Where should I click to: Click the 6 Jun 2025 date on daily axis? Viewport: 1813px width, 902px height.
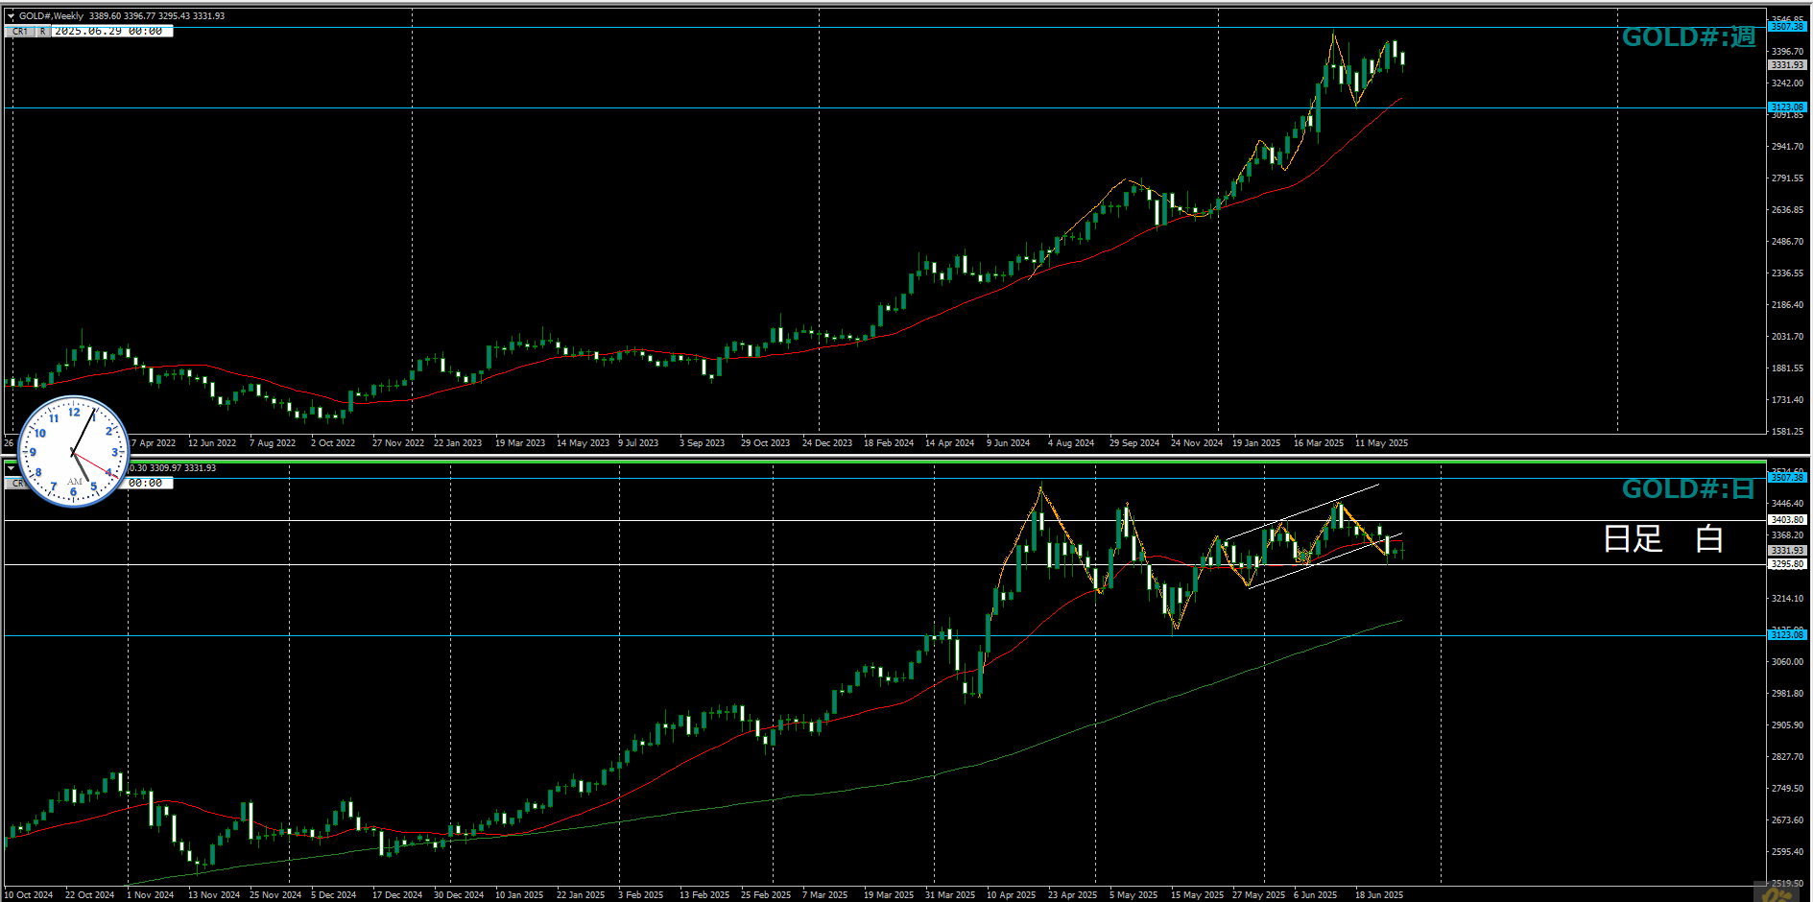click(x=1315, y=895)
